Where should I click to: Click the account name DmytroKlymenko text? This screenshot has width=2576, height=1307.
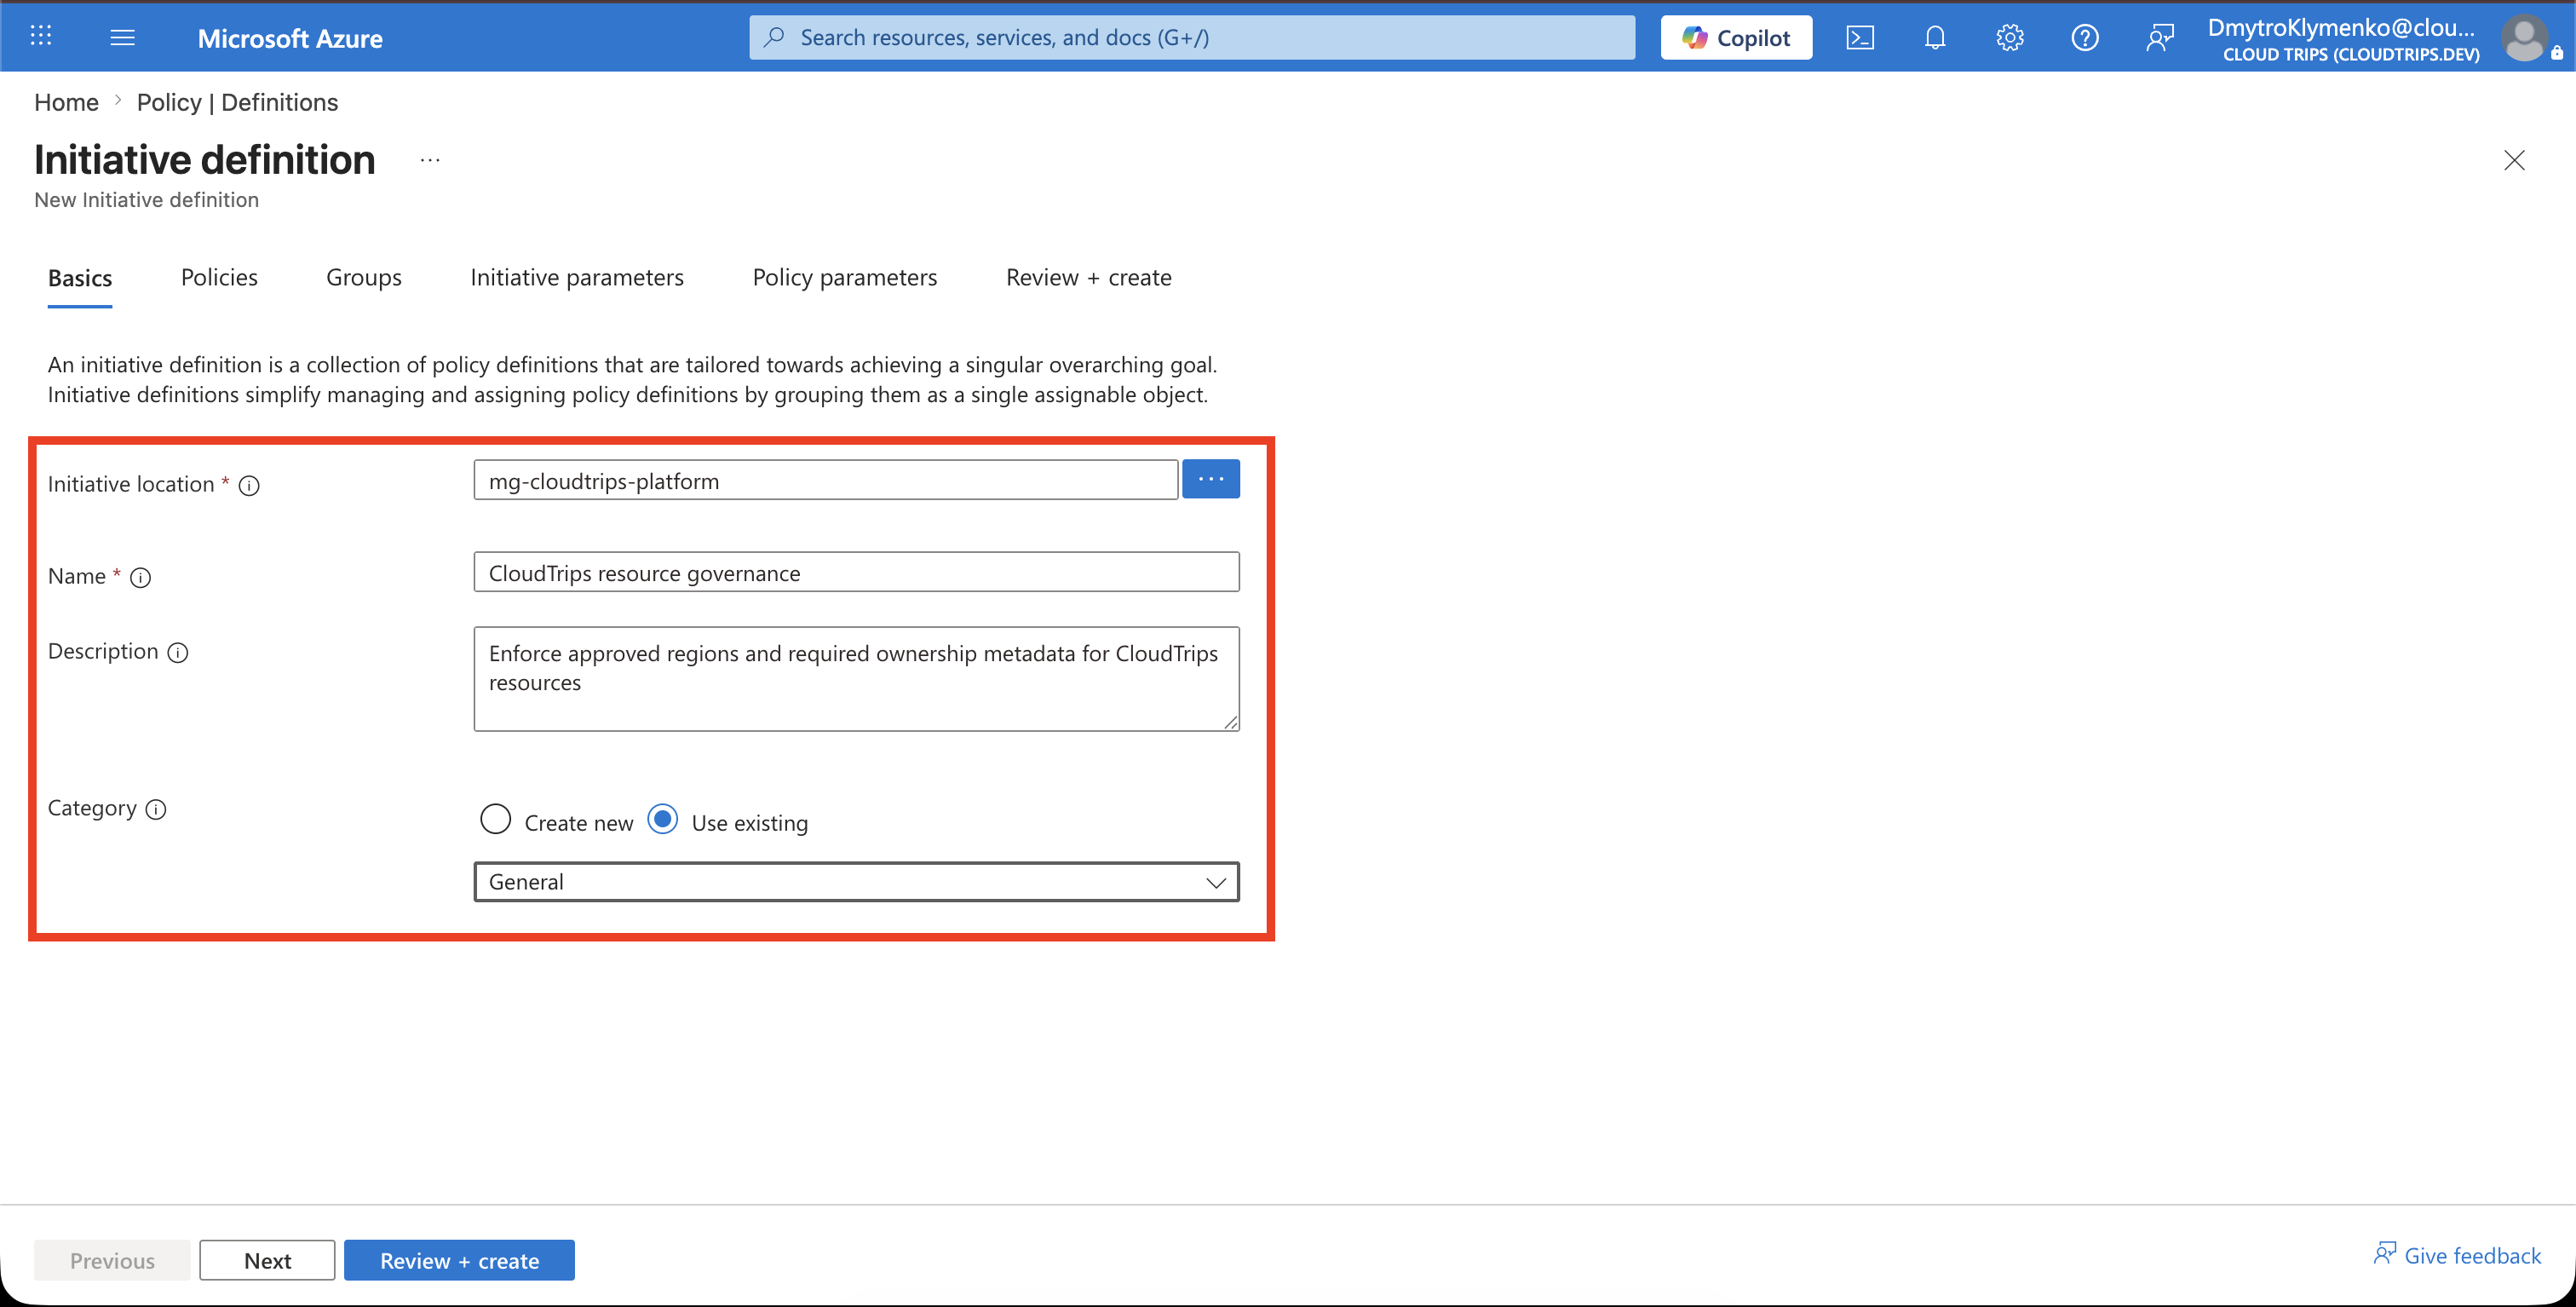point(2340,27)
